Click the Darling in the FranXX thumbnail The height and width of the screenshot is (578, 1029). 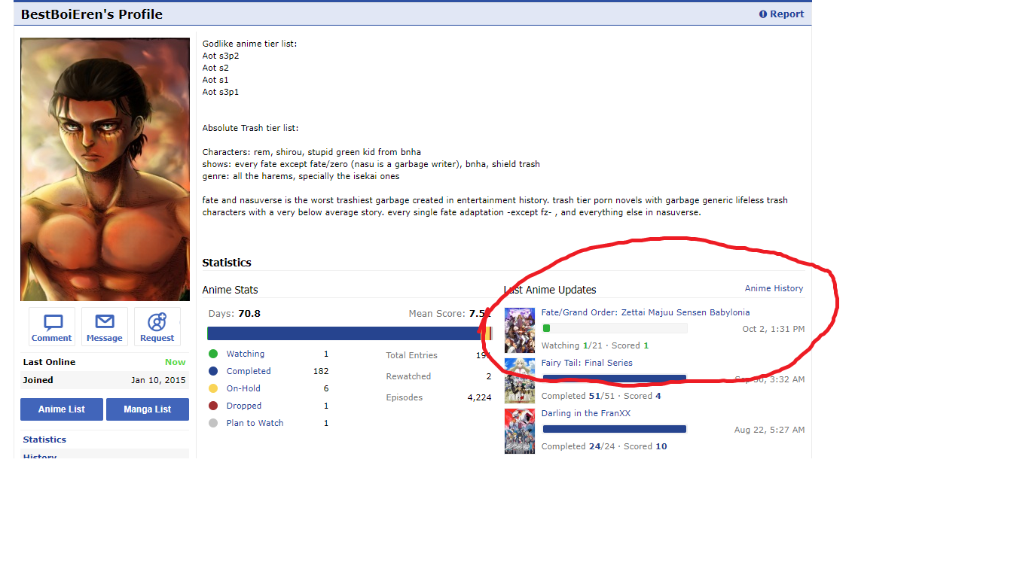pos(520,430)
